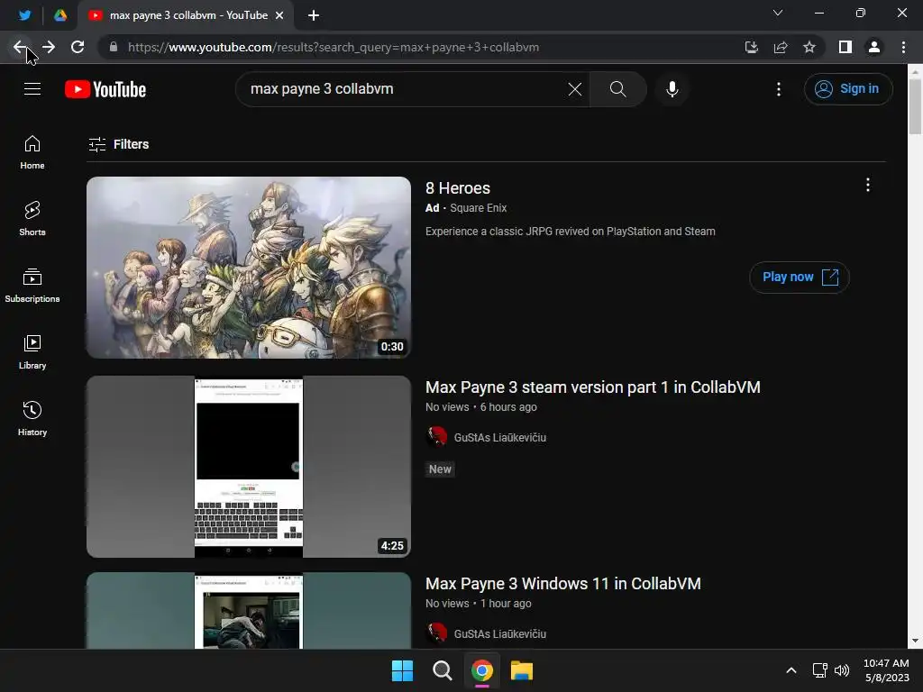923x692 pixels.
Task: Switch to the Twitter tab
Action: point(24,15)
